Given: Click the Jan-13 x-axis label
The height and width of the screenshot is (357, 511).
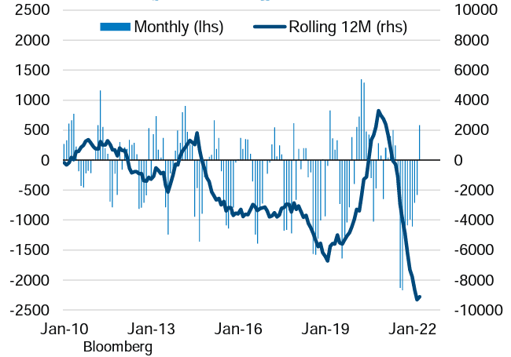Looking at the screenshot, I should pos(149,330).
